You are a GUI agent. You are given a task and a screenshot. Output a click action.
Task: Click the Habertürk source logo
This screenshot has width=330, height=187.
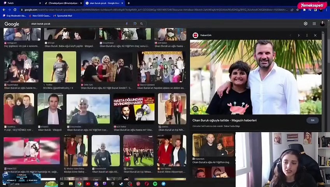point(195,35)
